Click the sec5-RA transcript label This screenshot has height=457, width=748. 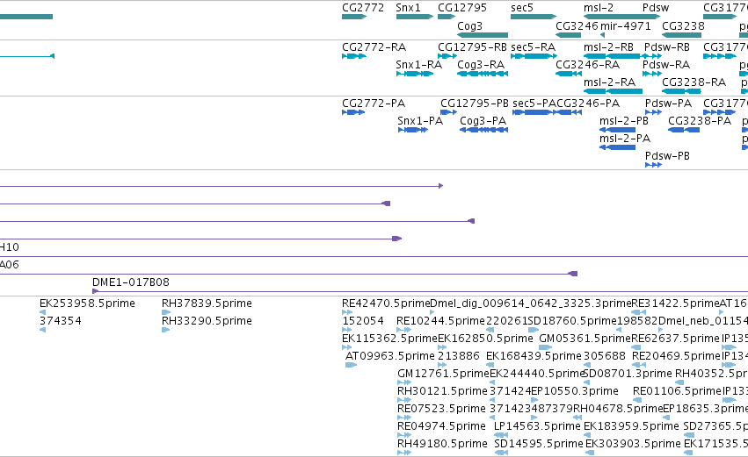(534, 47)
